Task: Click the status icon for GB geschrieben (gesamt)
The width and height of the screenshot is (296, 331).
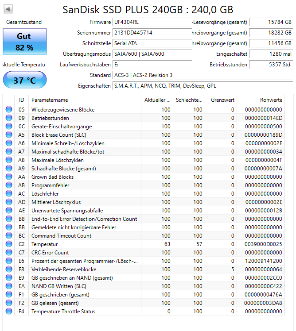Action: tap(9, 294)
